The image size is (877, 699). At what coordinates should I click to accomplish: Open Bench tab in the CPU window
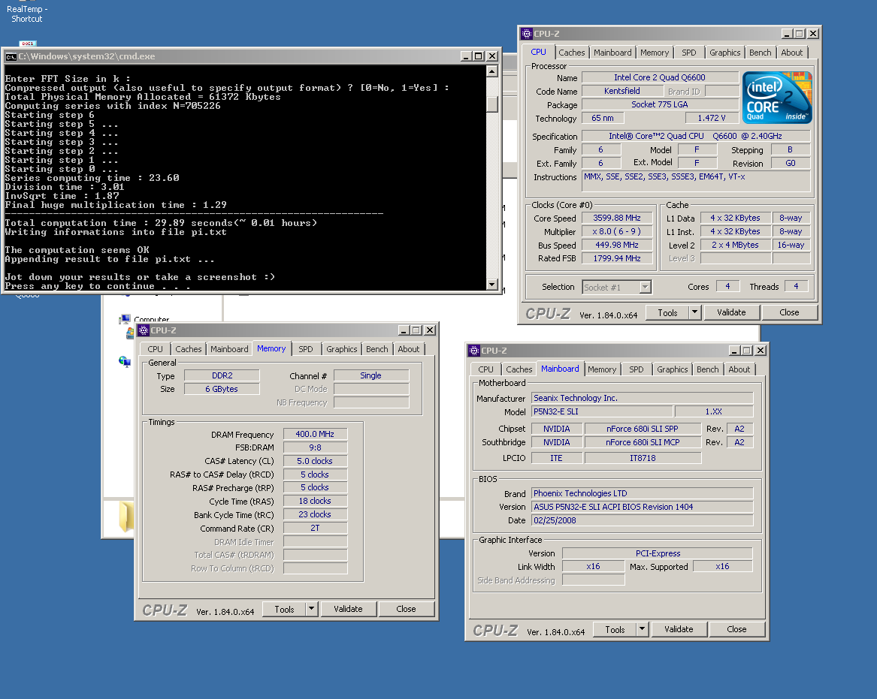[x=760, y=53]
